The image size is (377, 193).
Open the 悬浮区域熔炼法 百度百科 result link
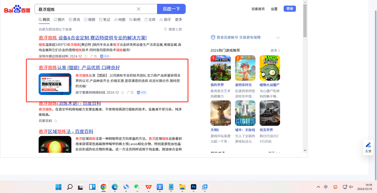[66, 131]
